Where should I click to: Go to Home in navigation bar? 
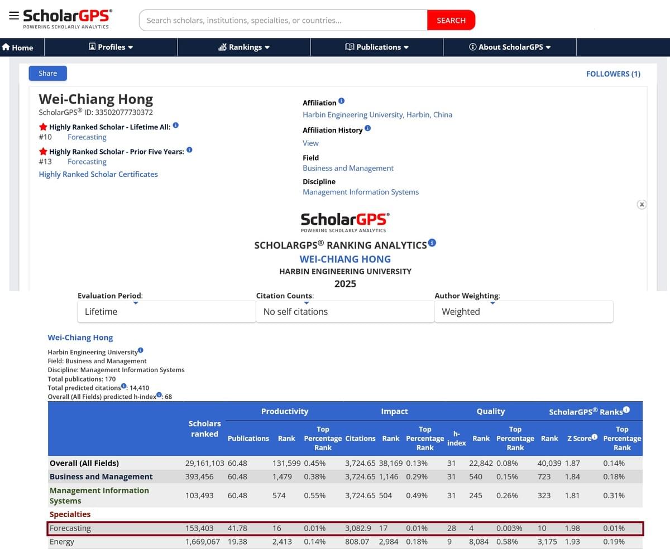point(18,47)
